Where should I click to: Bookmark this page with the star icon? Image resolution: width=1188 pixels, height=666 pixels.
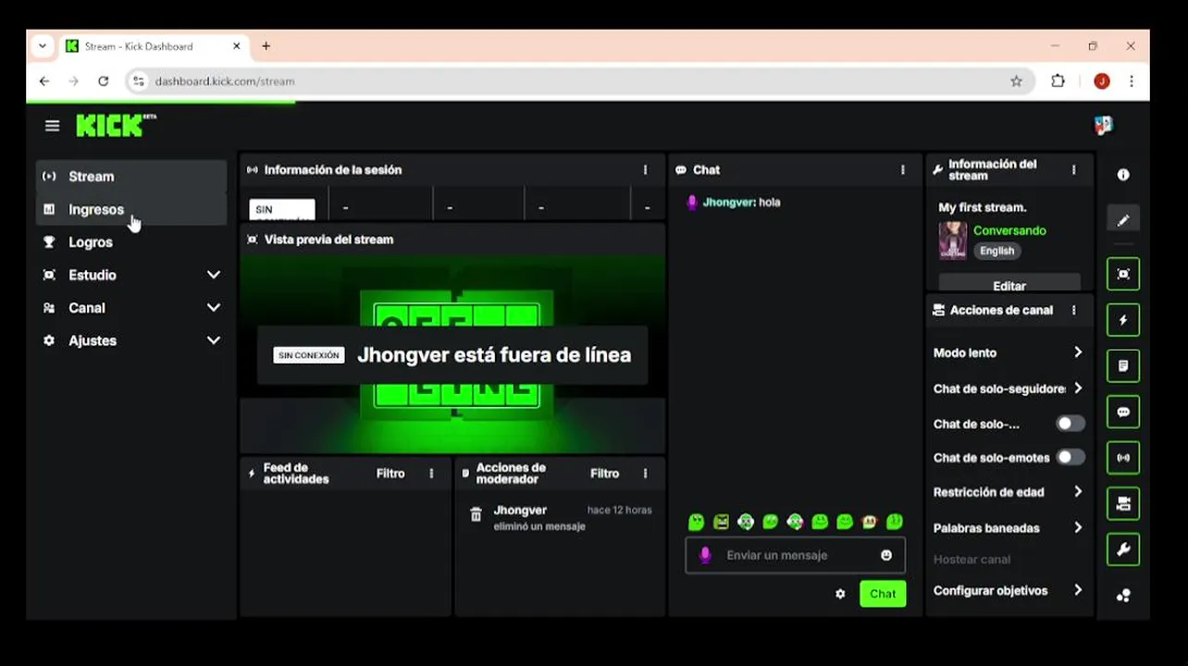1016,81
